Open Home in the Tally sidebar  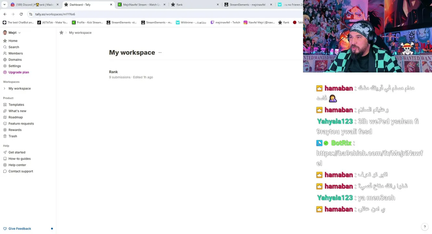(x=13, y=41)
